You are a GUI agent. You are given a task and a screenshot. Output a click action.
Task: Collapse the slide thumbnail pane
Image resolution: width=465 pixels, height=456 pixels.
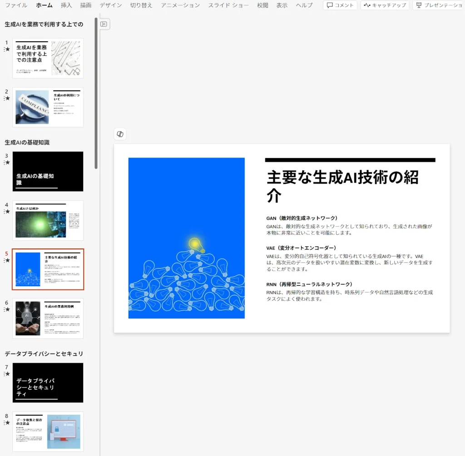tap(104, 24)
